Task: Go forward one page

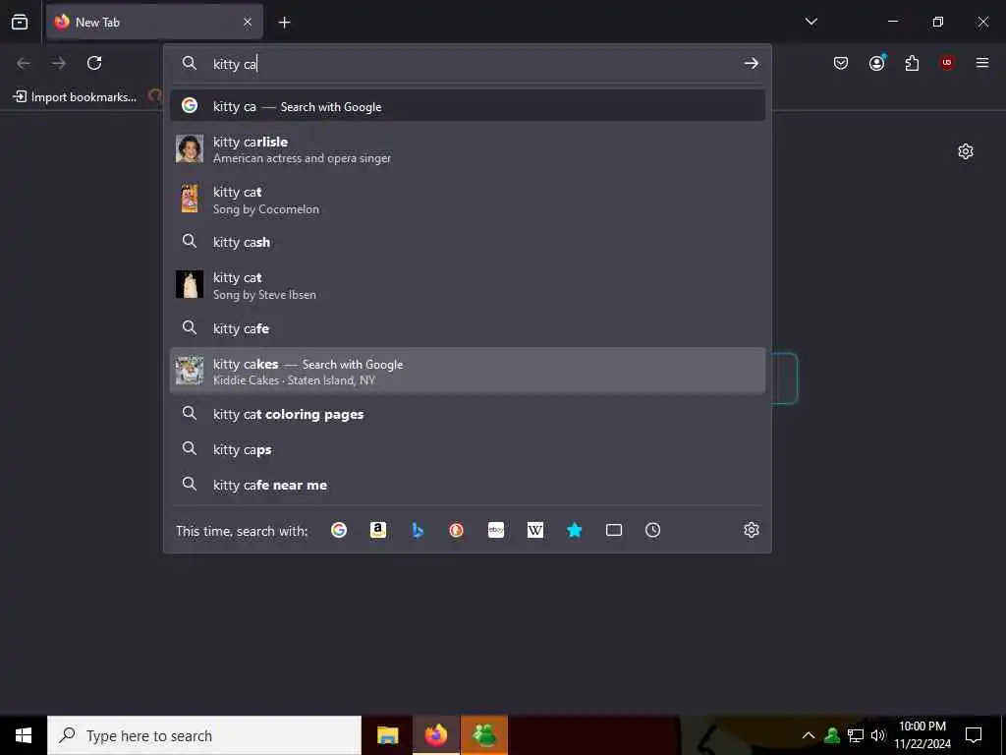Action: click(59, 63)
